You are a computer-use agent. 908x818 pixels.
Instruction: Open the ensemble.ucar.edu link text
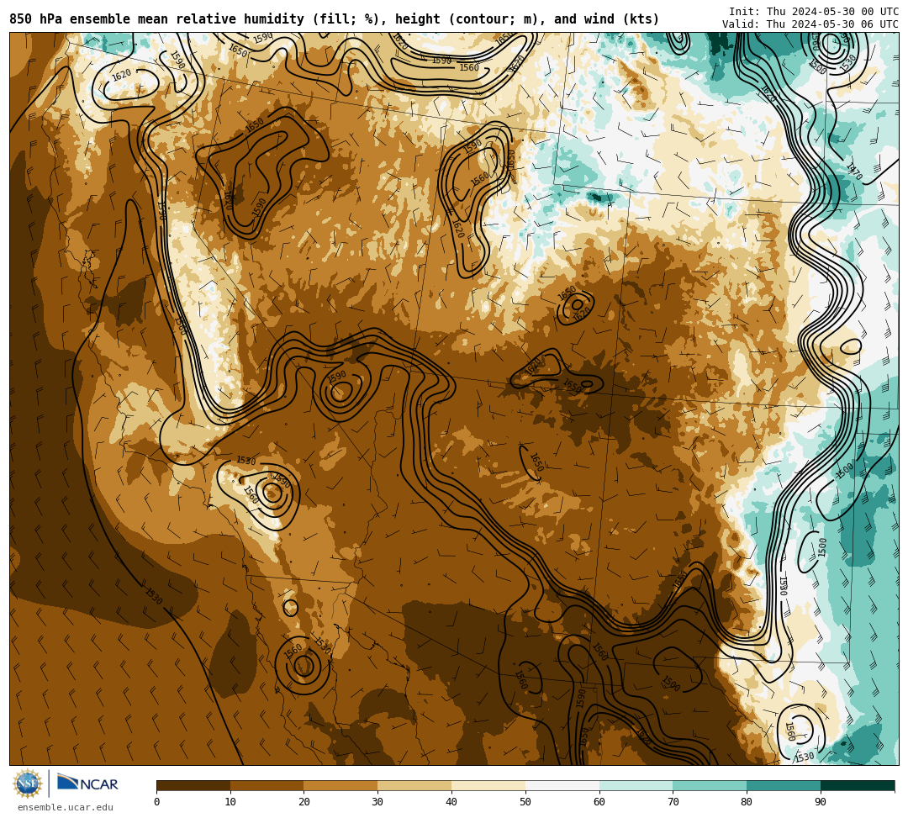(66, 807)
